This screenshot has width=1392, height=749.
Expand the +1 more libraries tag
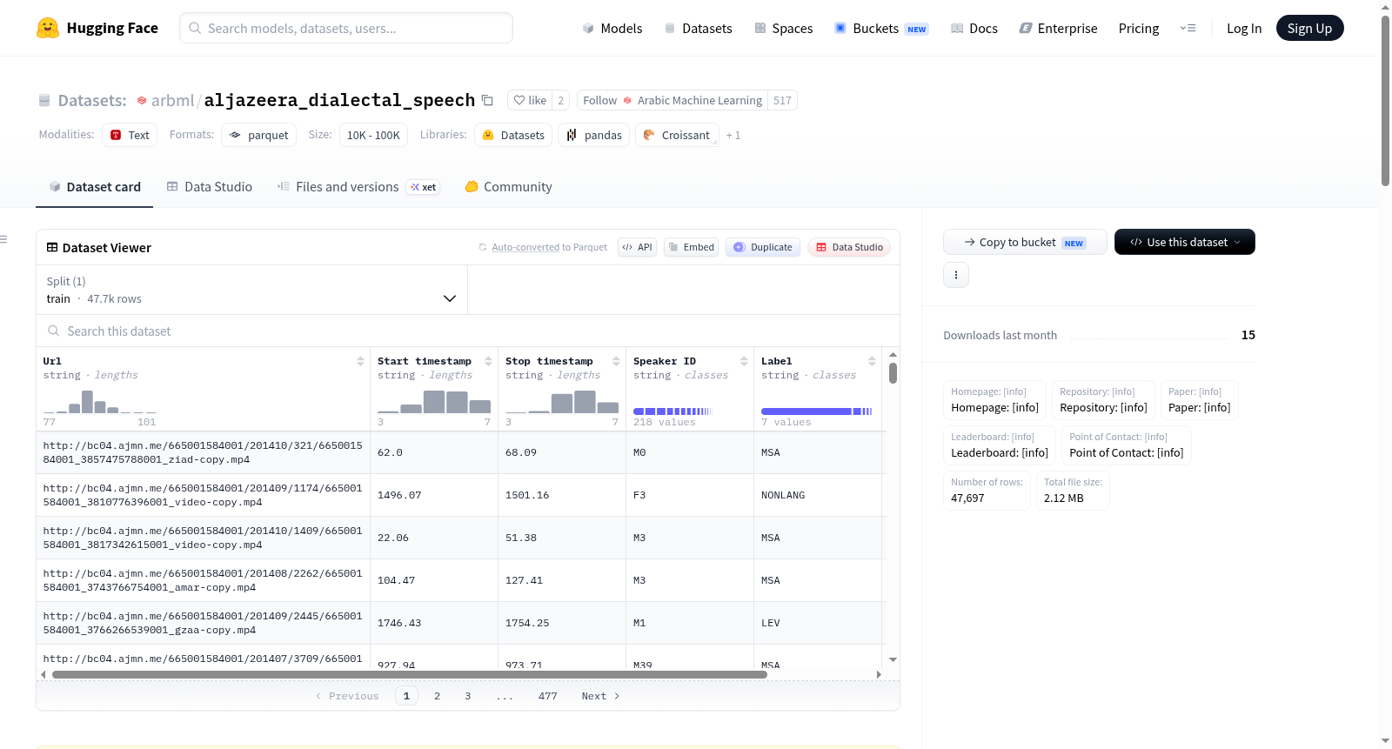[733, 136]
